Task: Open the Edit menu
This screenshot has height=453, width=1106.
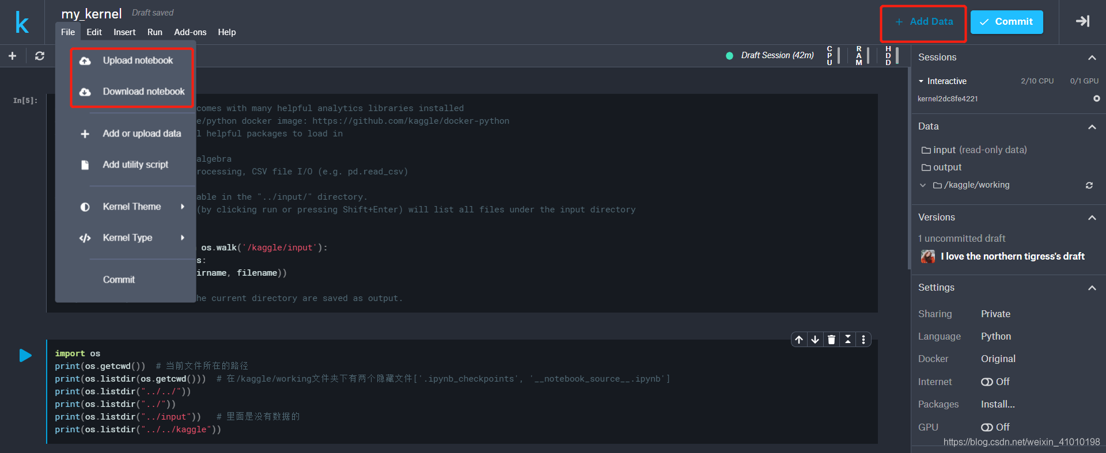Action: (94, 32)
